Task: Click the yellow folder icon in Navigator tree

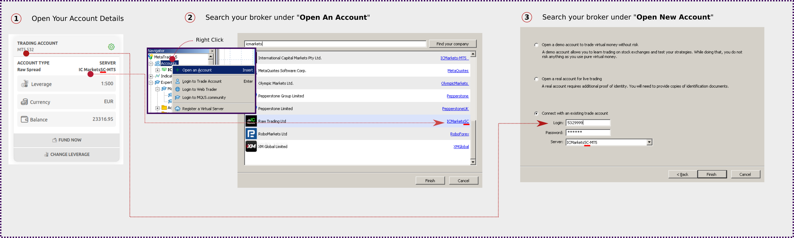Action: (164, 108)
